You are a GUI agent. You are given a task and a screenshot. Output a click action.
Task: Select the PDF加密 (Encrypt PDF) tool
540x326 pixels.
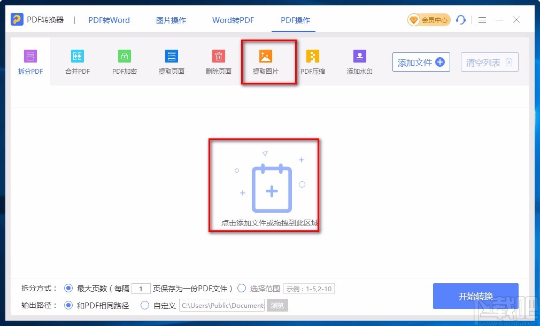click(x=124, y=60)
